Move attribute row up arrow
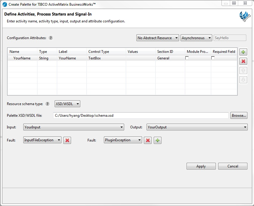Viewport: 254px width, 206px height. point(243,70)
